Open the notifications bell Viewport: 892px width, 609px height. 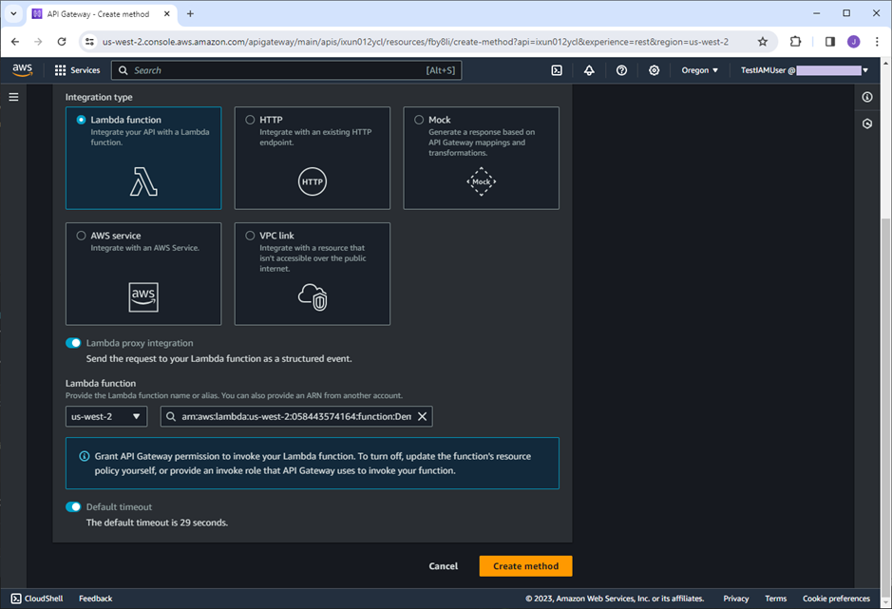click(x=589, y=70)
